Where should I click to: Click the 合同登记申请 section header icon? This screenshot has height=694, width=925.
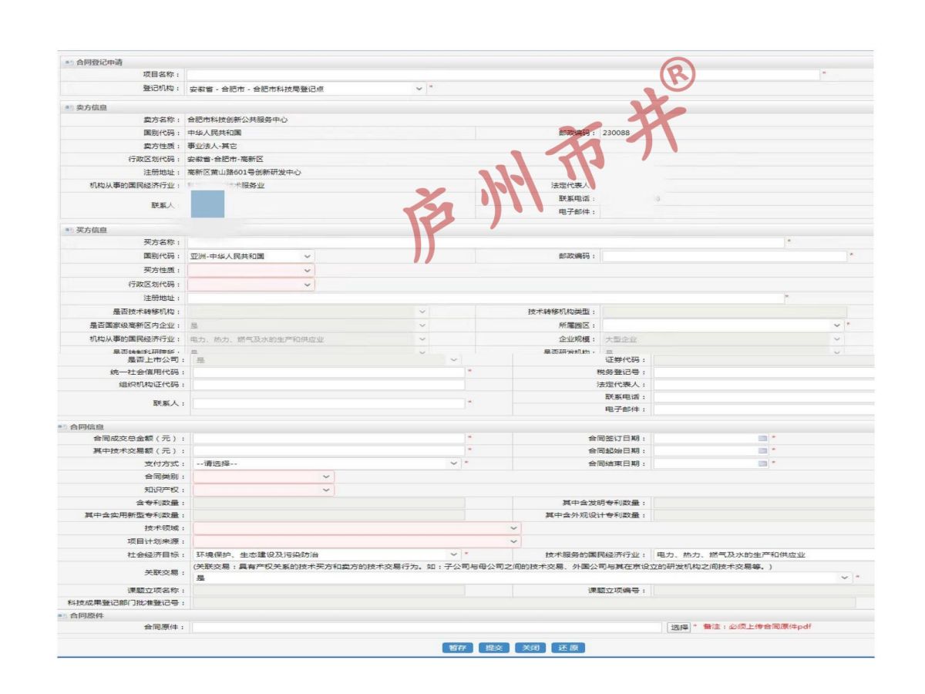click(x=69, y=62)
